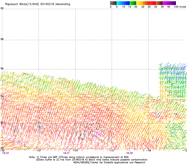This screenshot has height=164, width=187.
Task: Click the purple '18:26' time label
Action: click(x=5, y=153)
